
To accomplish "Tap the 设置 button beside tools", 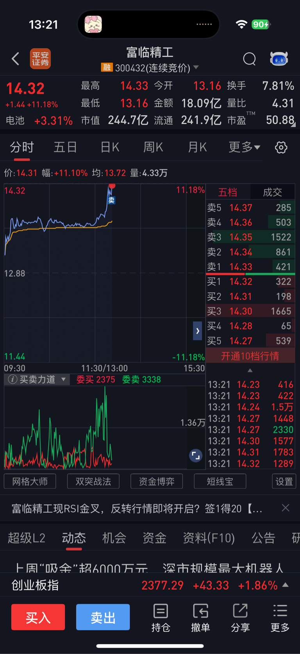I will pyautogui.click(x=284, y=481).
